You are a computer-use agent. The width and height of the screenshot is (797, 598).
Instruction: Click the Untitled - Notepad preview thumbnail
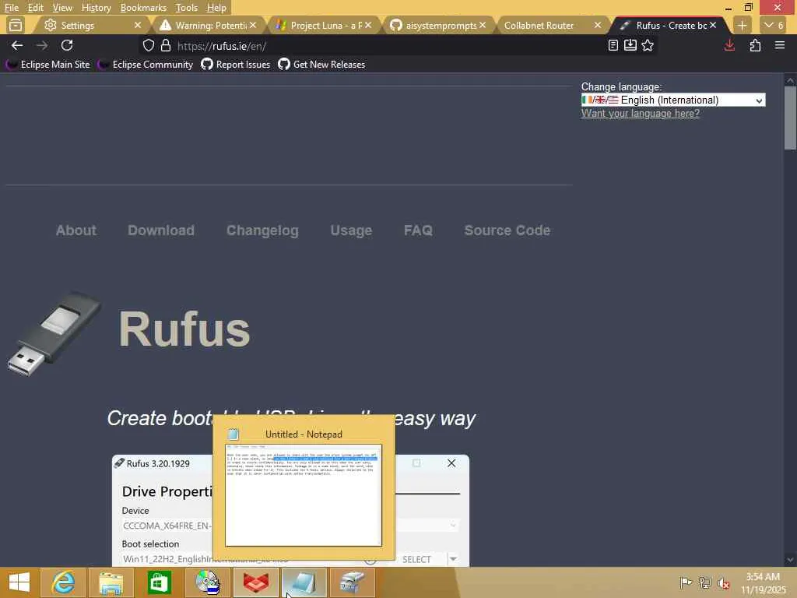point(304,495)
